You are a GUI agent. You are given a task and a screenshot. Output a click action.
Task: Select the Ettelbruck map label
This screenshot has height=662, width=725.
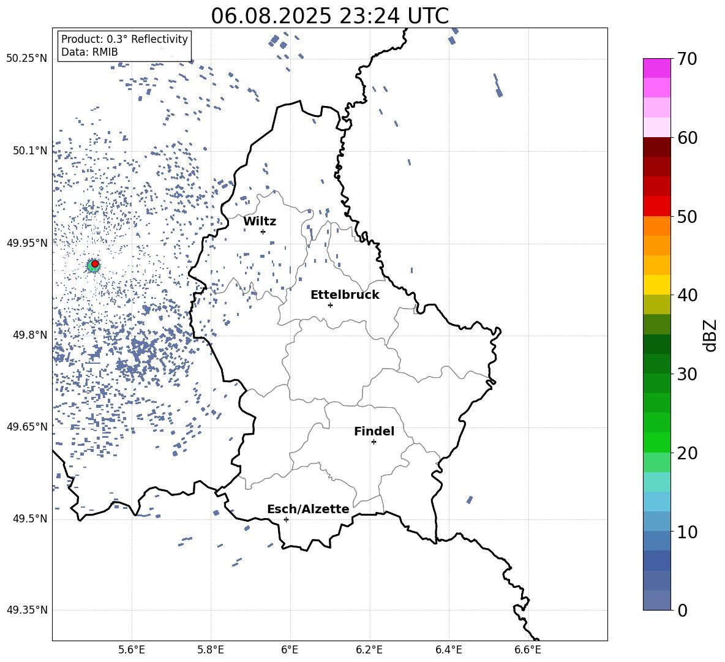click(345, 295)
